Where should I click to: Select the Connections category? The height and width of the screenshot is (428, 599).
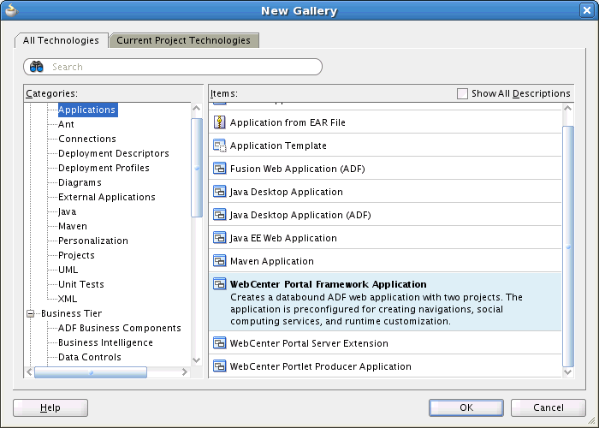click(x=87, y=139)
